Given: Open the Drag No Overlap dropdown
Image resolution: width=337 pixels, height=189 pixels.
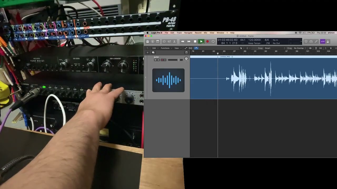Looking at the screenshot, I should (300, 48).
